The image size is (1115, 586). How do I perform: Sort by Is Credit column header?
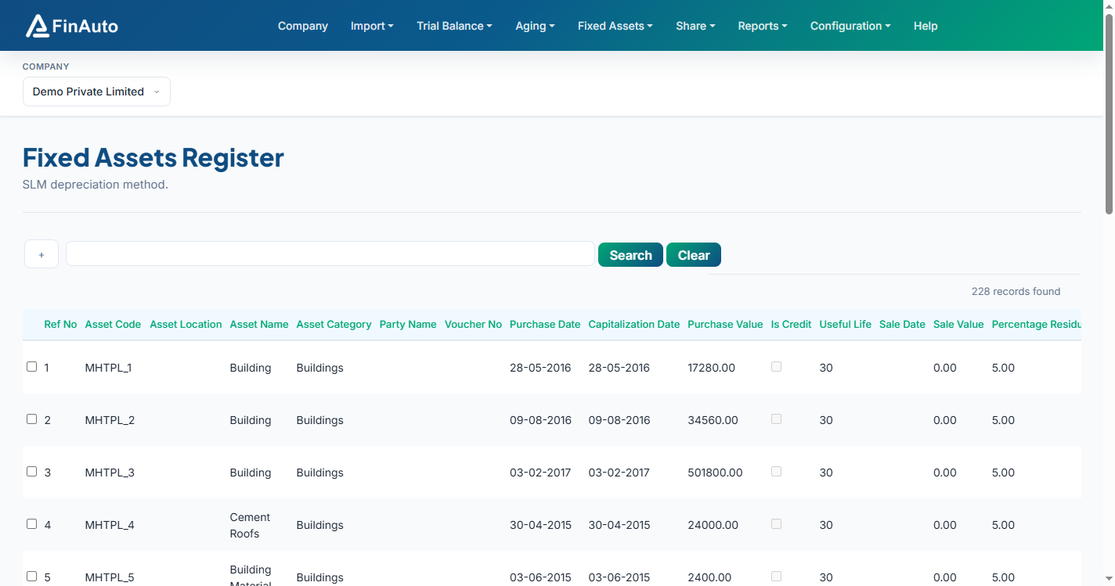pos(791,324)
